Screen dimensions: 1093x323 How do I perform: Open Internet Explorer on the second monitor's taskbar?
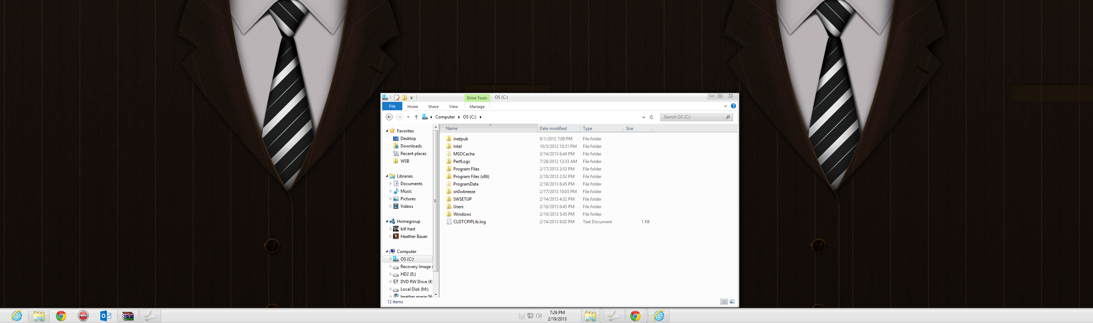(x=659, y=316)
